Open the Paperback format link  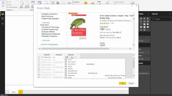click(104, 27)
